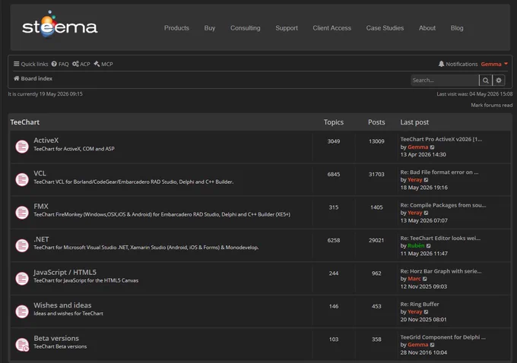
Task: Go to Board index
Action: pyautogui.click(x=33, y=78)
